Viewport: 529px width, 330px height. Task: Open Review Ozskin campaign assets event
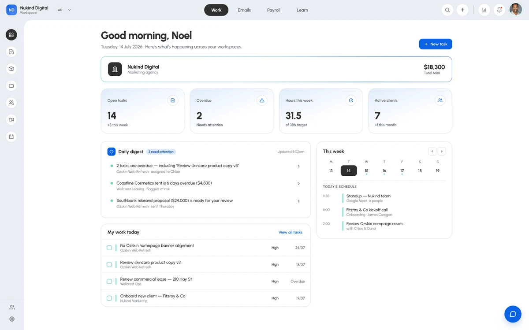pyautogui.click(x=384, y=226)
